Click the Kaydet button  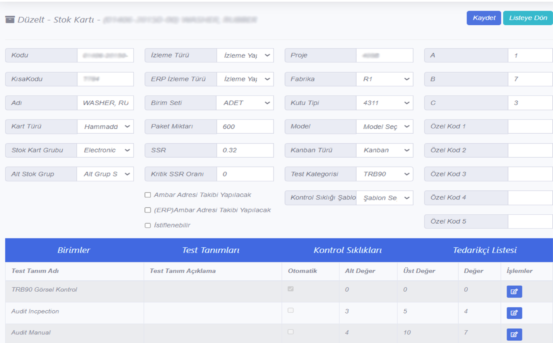(x=484, y=18)
